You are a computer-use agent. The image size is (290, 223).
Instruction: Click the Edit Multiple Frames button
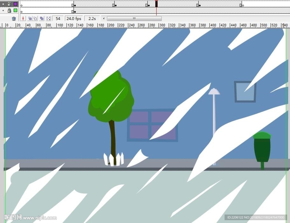pyautogui.click(x=42, y=19)
